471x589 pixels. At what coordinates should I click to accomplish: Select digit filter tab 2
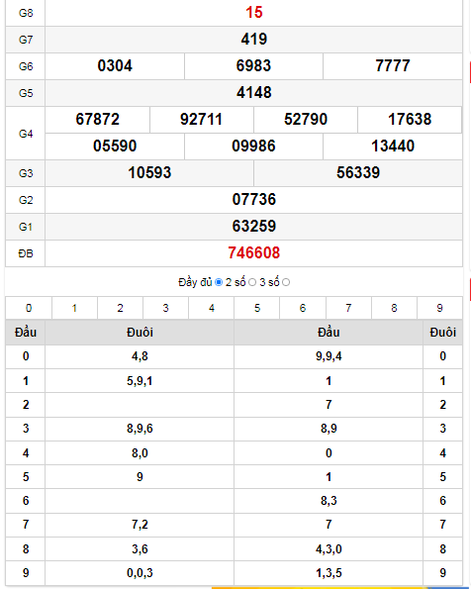[120, 308]
